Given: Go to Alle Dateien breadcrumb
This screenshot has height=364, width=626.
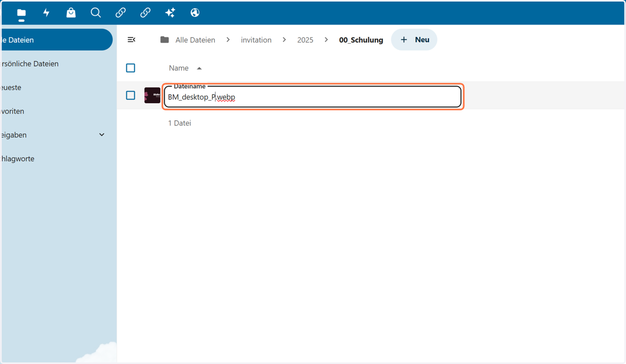Looking at the screenshot, I should pos(195,40).
